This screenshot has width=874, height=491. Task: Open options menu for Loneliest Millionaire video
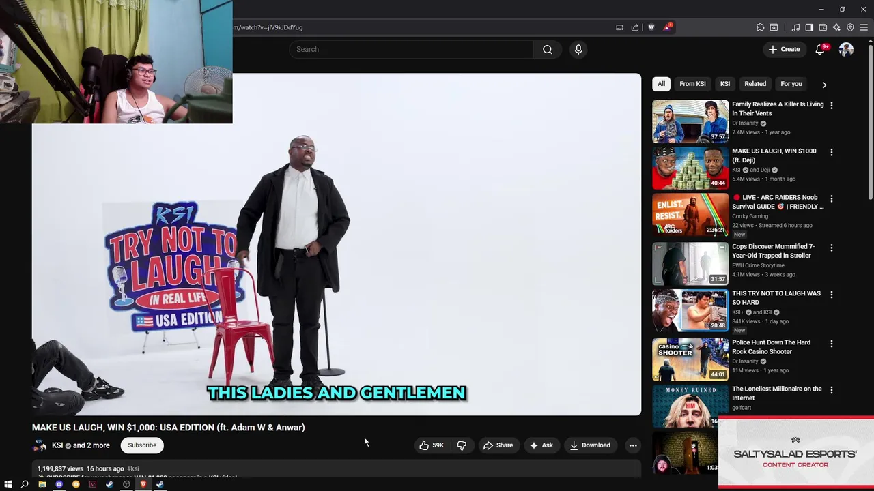click(831, 390)
